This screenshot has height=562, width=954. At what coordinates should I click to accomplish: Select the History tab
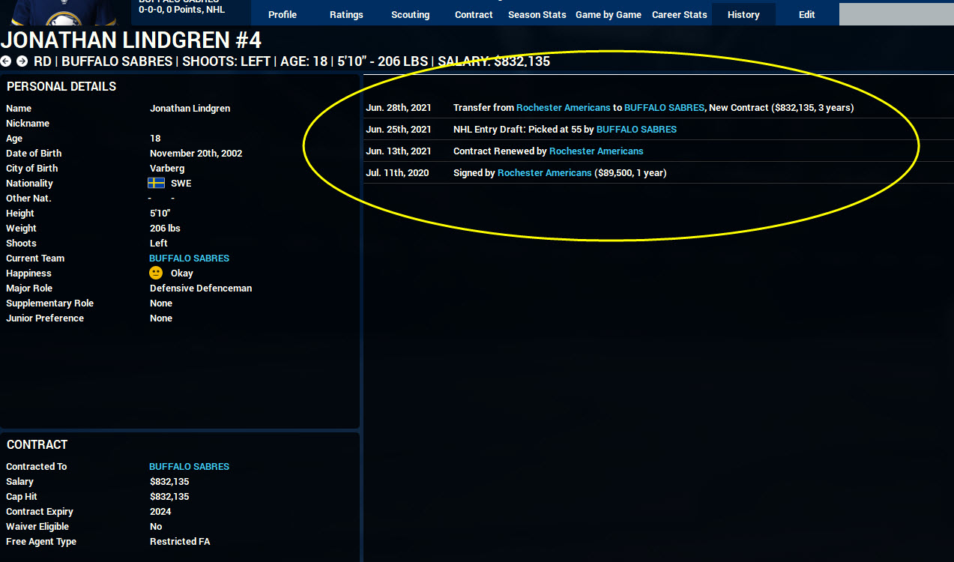743,14
